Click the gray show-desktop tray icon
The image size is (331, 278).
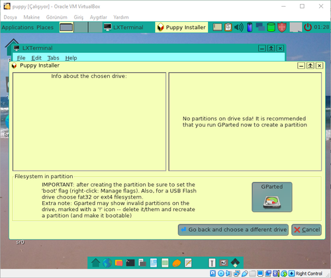(x=296, y=27)
